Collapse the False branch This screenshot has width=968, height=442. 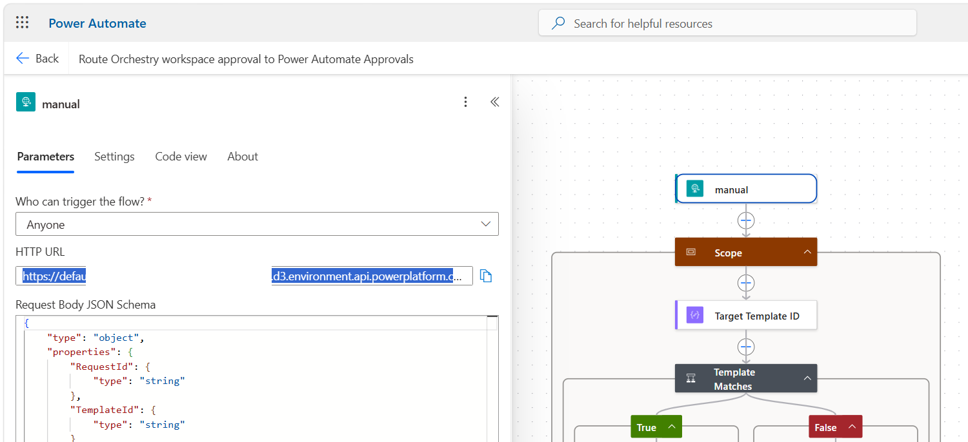[851, 427]
